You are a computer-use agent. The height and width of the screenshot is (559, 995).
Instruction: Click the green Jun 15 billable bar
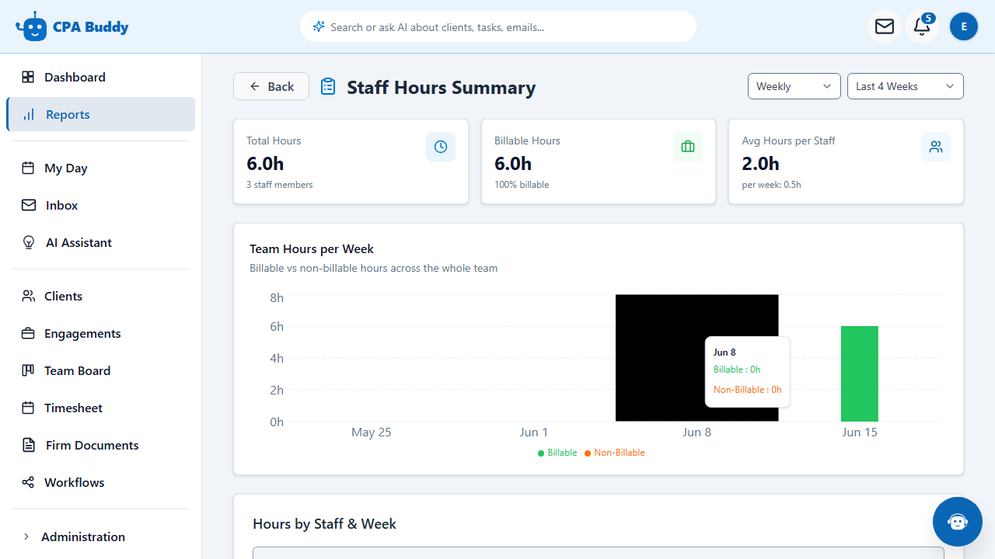859,373
